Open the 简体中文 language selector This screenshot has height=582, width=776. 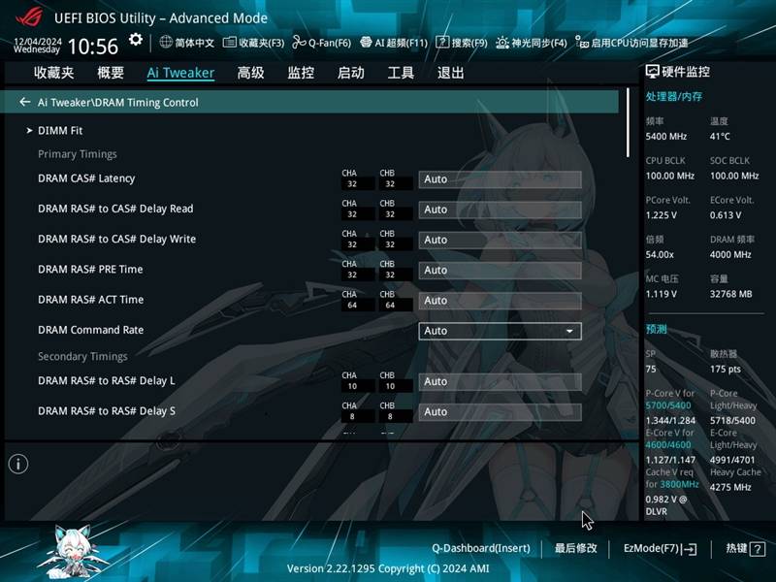point(187,43)
